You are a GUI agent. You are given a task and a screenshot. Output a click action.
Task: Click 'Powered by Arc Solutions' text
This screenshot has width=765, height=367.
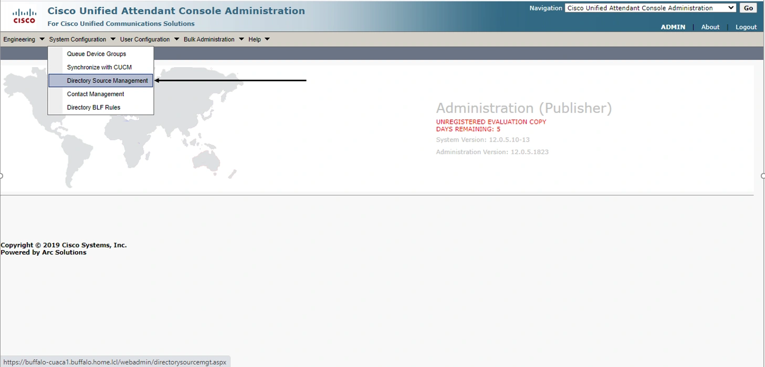[x=44, y=252]
